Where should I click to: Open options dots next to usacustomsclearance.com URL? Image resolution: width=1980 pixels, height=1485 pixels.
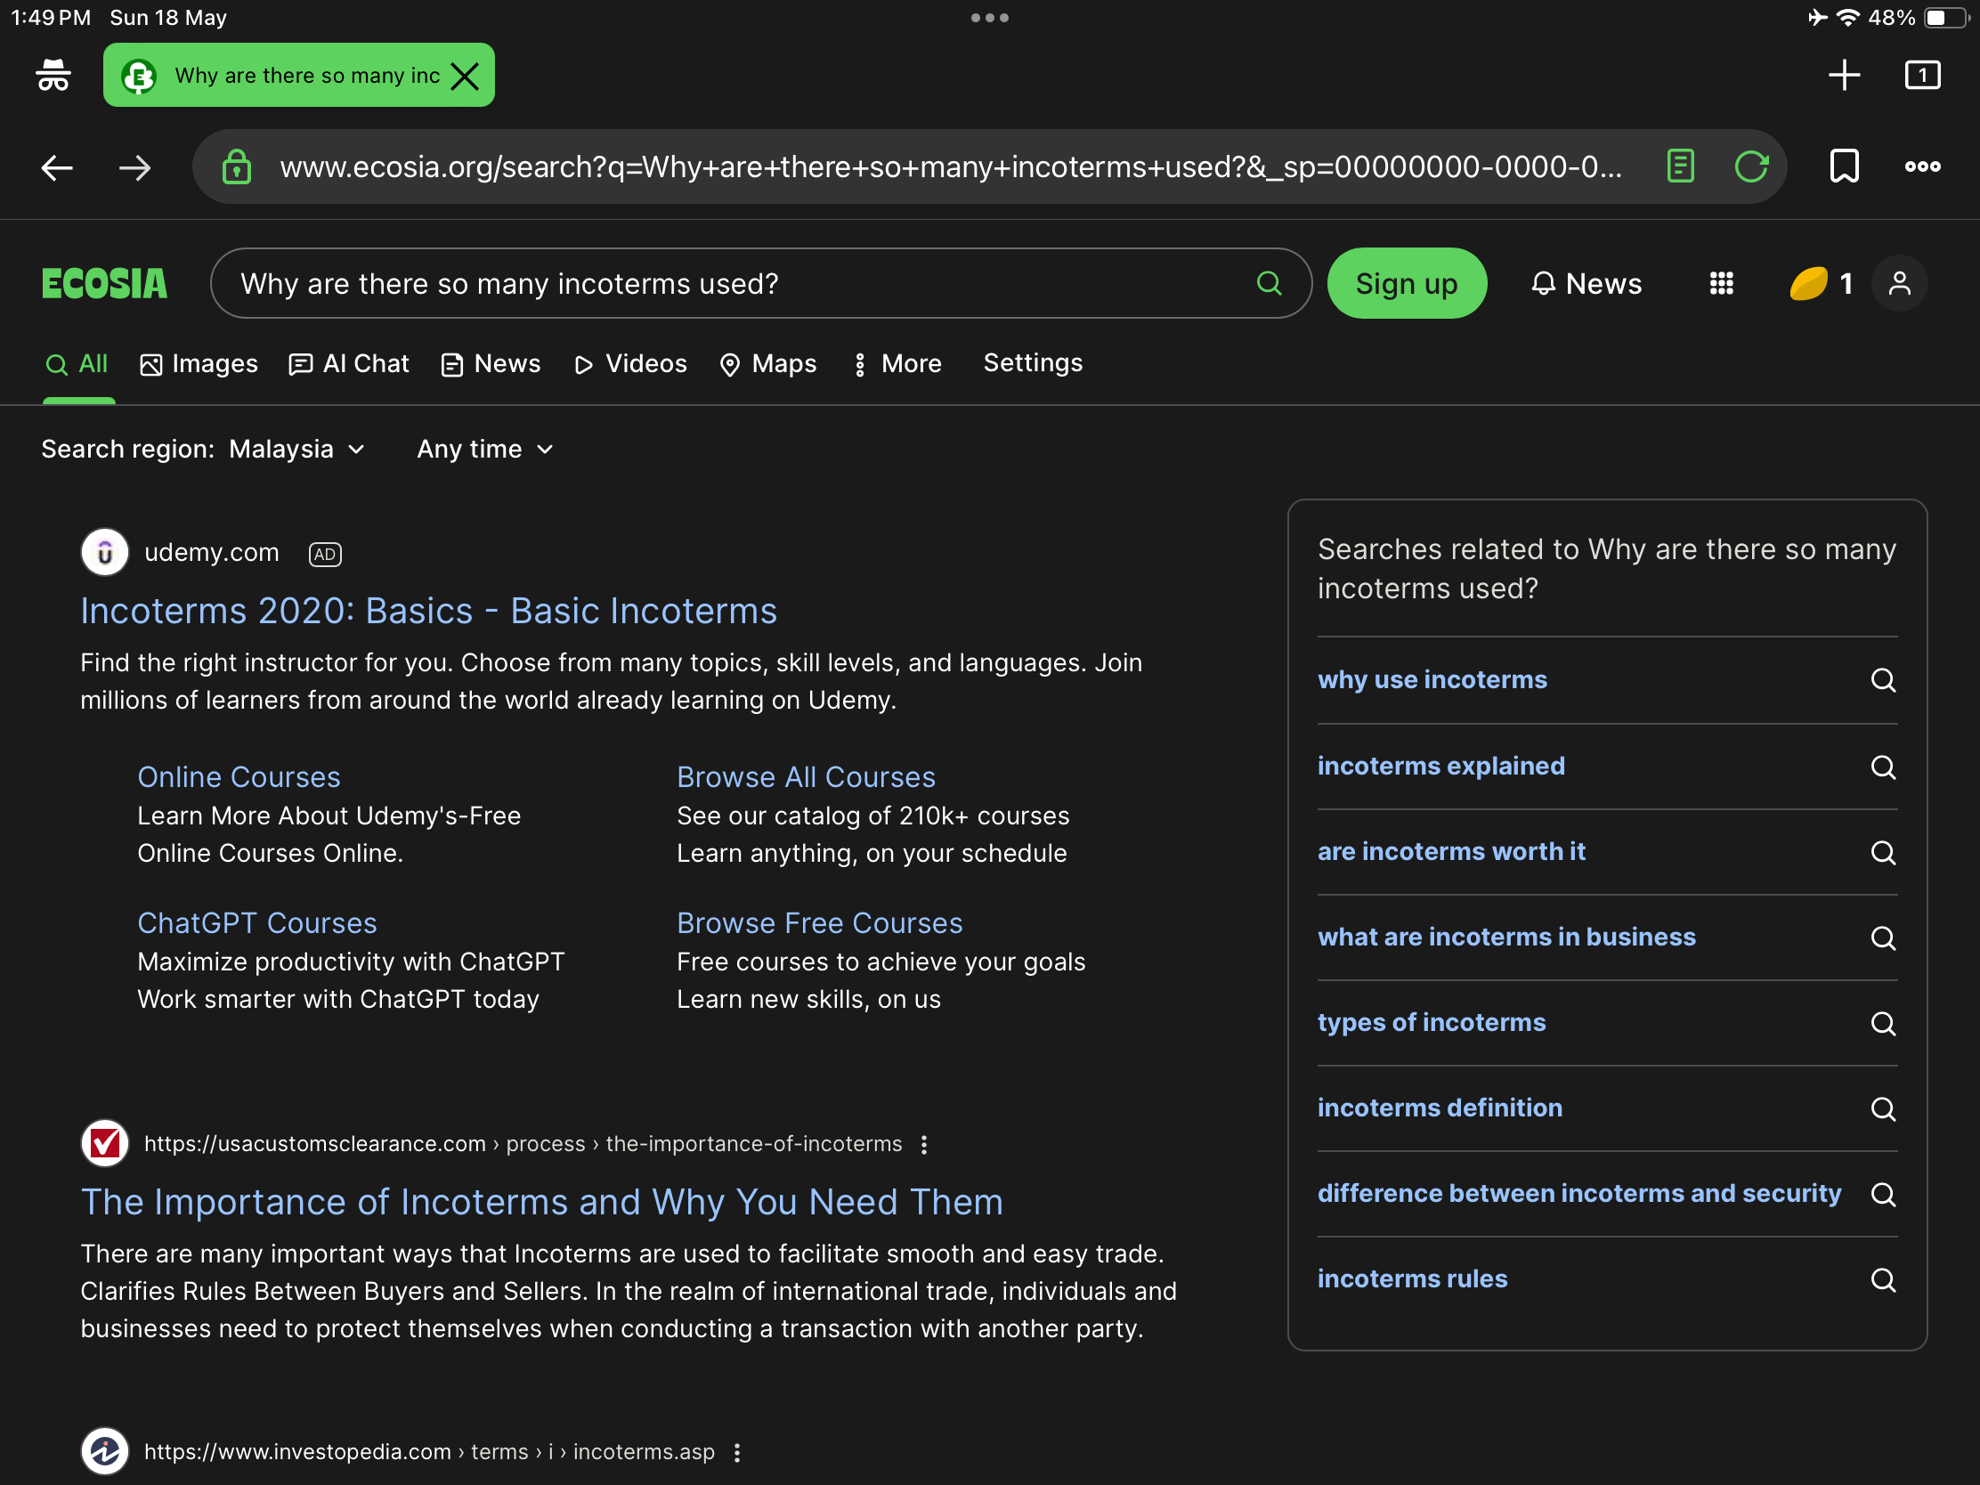pyautogui.click(x=924, y=1145)
